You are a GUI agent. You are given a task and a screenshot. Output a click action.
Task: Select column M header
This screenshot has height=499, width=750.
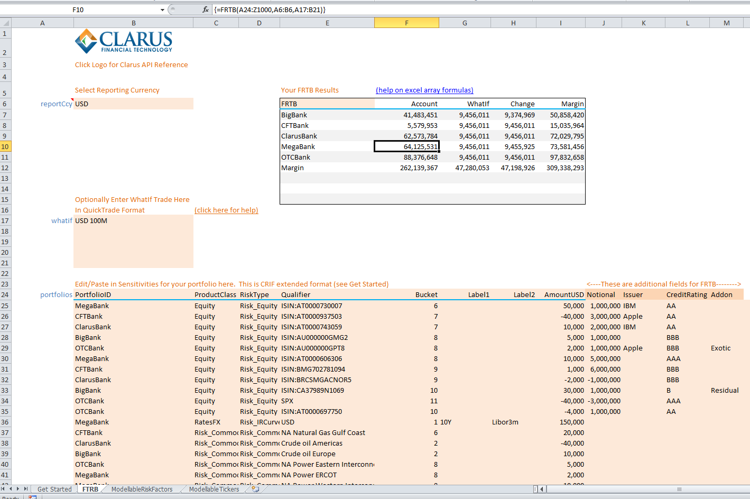(x=726, y=23)
